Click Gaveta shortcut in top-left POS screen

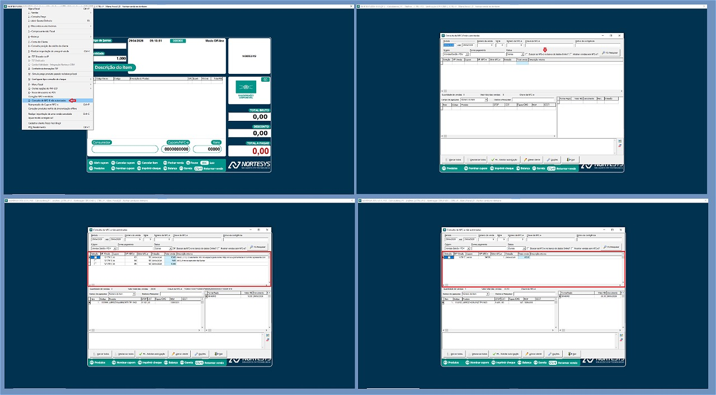(186, 168)
